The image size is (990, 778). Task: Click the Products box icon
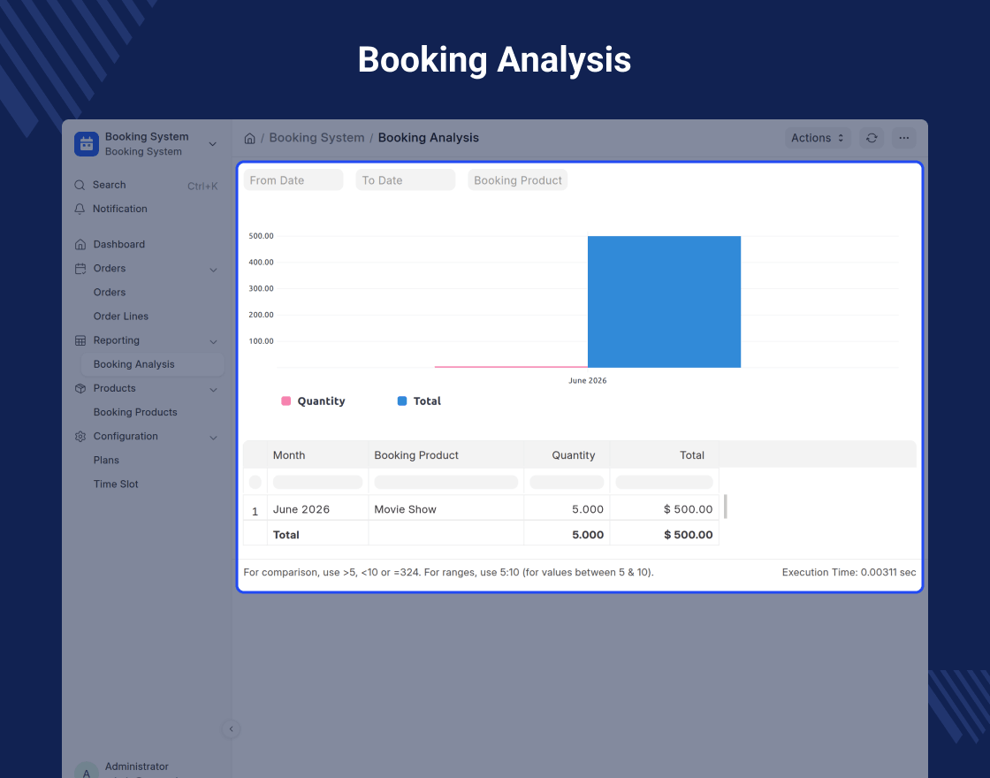[x=80, y=388]
